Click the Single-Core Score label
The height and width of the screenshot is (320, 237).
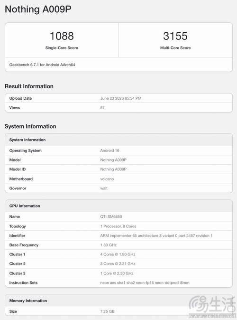pyautogui.click(x=62, y=48)
